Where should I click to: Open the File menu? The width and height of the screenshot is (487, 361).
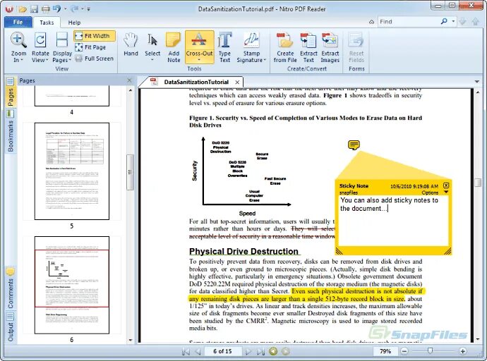click(18, 22)
